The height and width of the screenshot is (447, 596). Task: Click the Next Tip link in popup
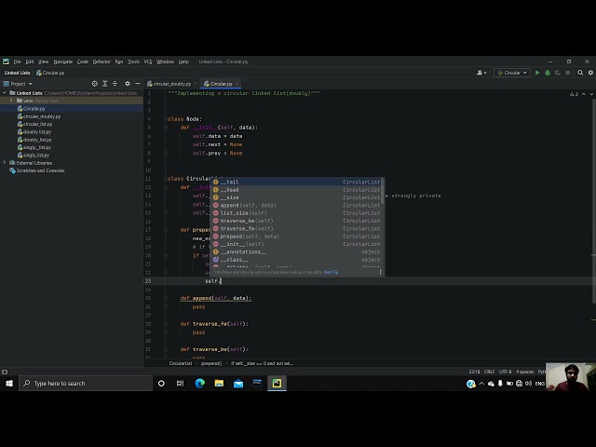[331, 272]
